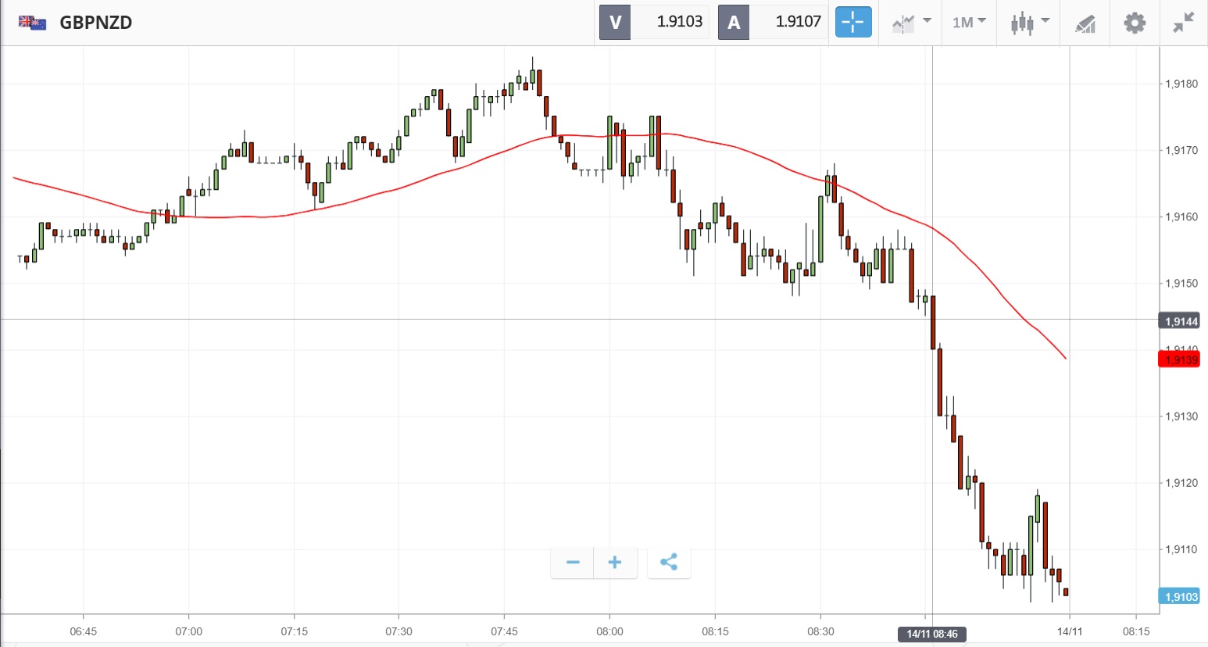Click the 08:00 label on time axis
The height and width of the screenshot is (647, 1208).
point(609,631)
